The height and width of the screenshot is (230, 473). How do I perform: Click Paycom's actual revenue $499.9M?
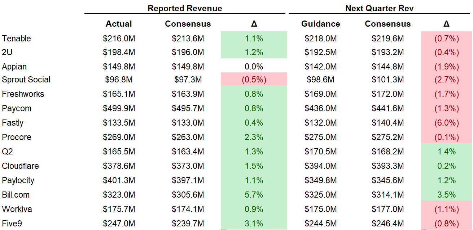[x=119, y=108]
